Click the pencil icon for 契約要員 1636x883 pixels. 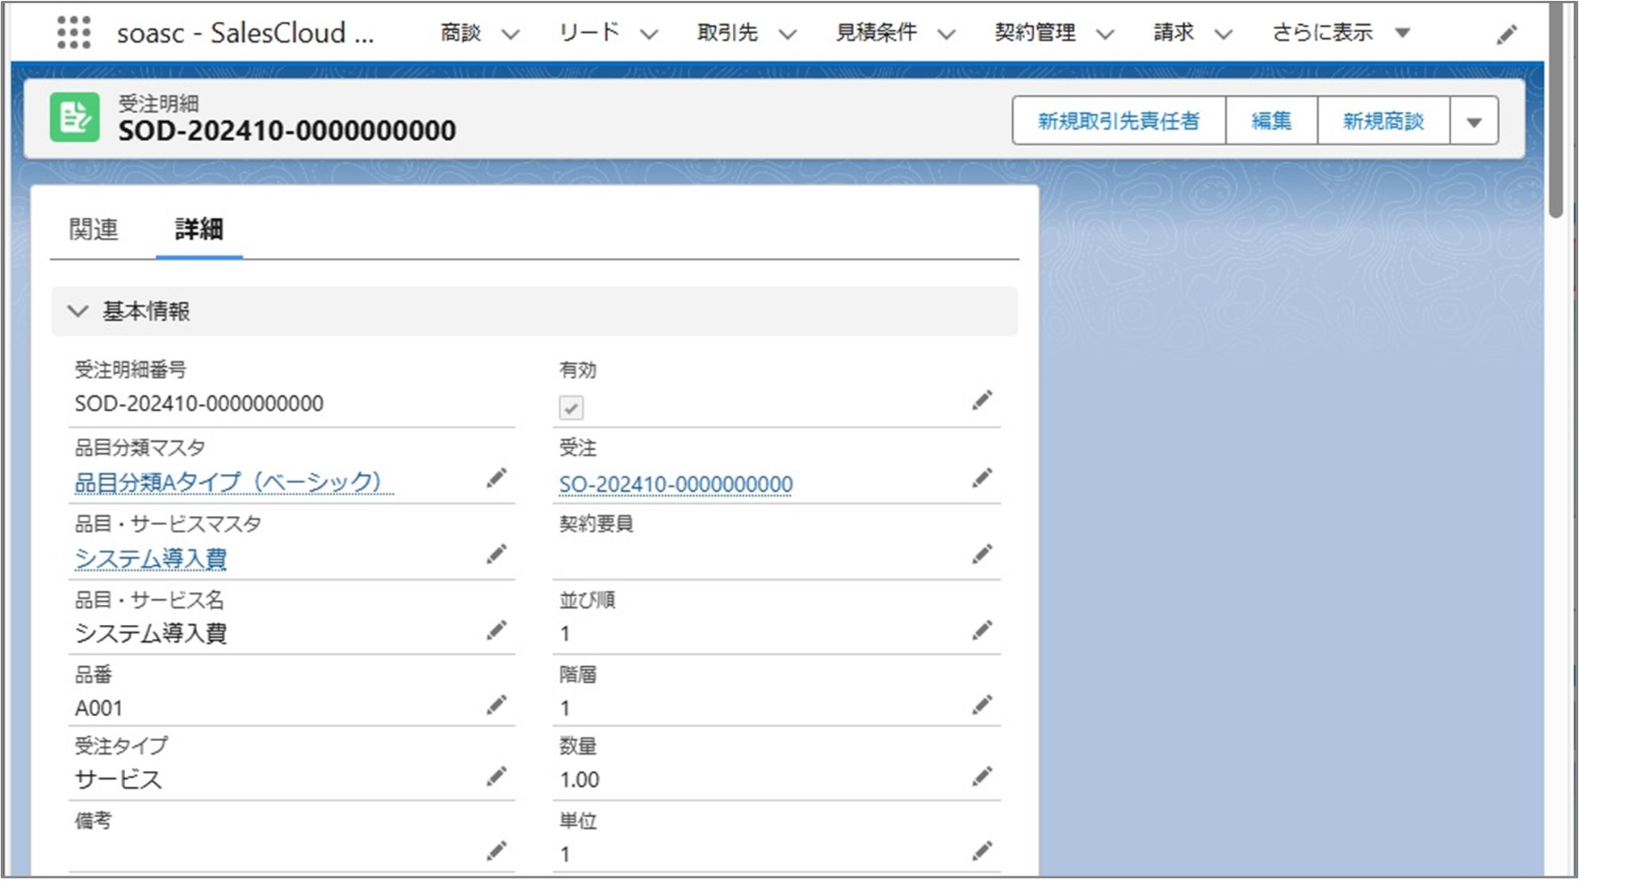981,554
